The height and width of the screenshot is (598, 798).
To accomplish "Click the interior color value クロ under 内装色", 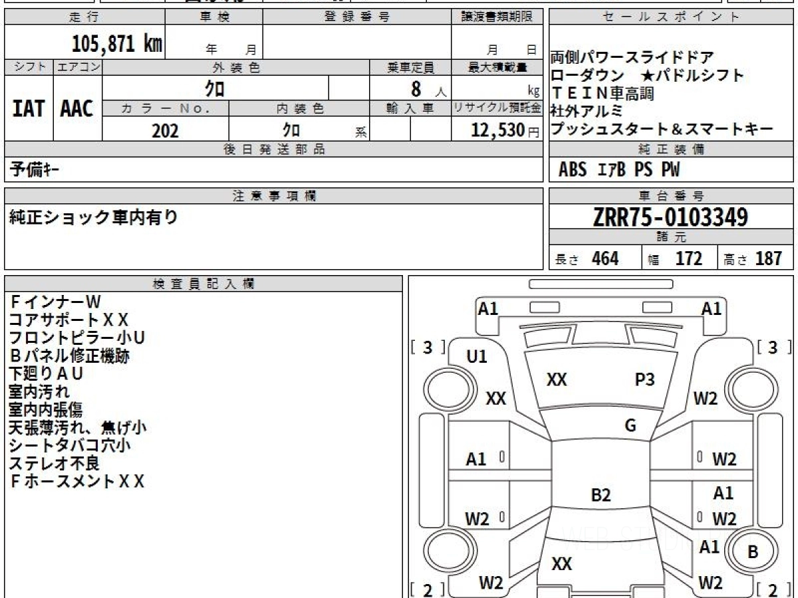I will coord(291,130).
